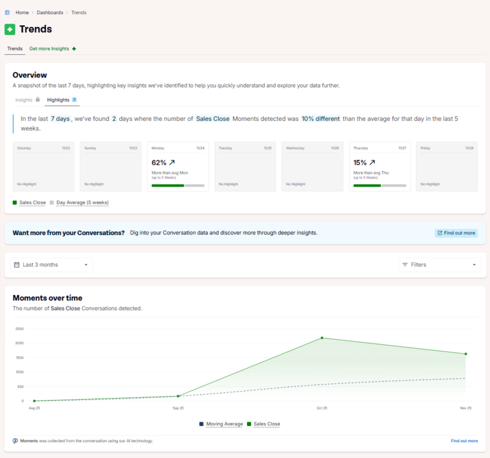Select the Sunday 11/23 card
This screenshot has height=458, width=490.
pyautogui.click(x=110, y=167)
